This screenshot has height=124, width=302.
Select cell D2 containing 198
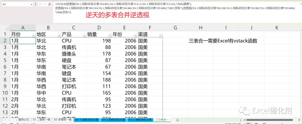pyautogui.click(x=99, y=41)
